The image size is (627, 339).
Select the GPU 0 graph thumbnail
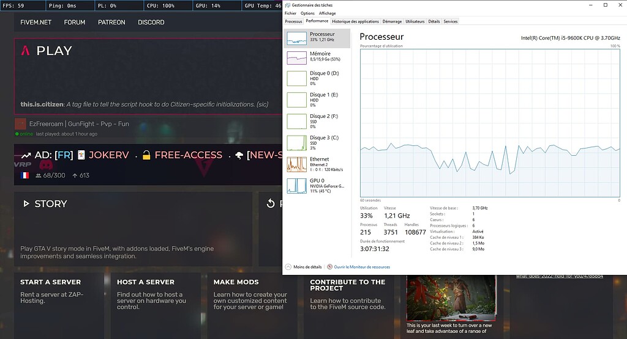[x=297, y=186]
